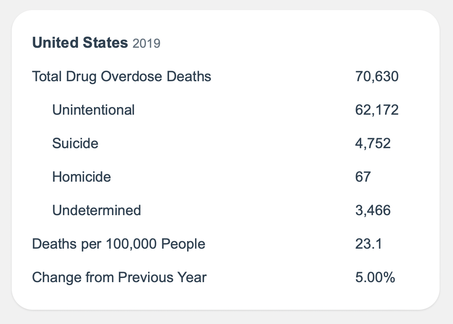
Task: Click the 4,752 suicide value
Action: 373,144
